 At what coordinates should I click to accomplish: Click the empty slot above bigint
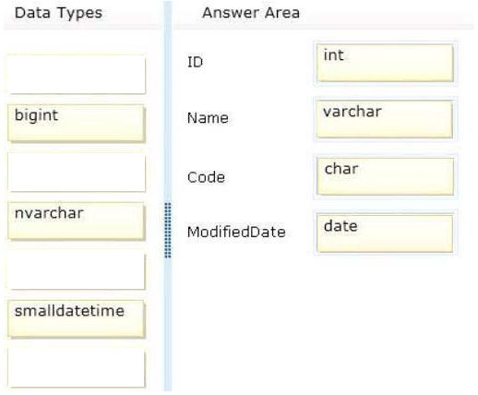pyautogui.click(x=77, y=75)
